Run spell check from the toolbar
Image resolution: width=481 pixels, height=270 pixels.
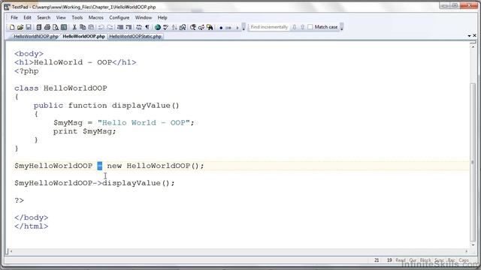[x=166, y=27]
